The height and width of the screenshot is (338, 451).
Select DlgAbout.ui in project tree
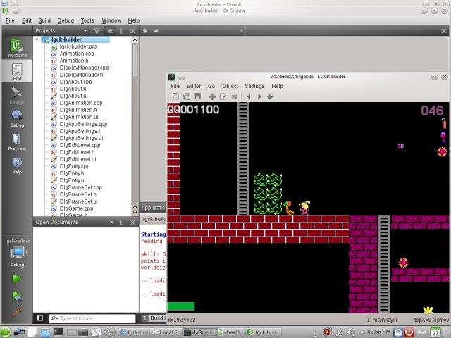coord(73,96)
